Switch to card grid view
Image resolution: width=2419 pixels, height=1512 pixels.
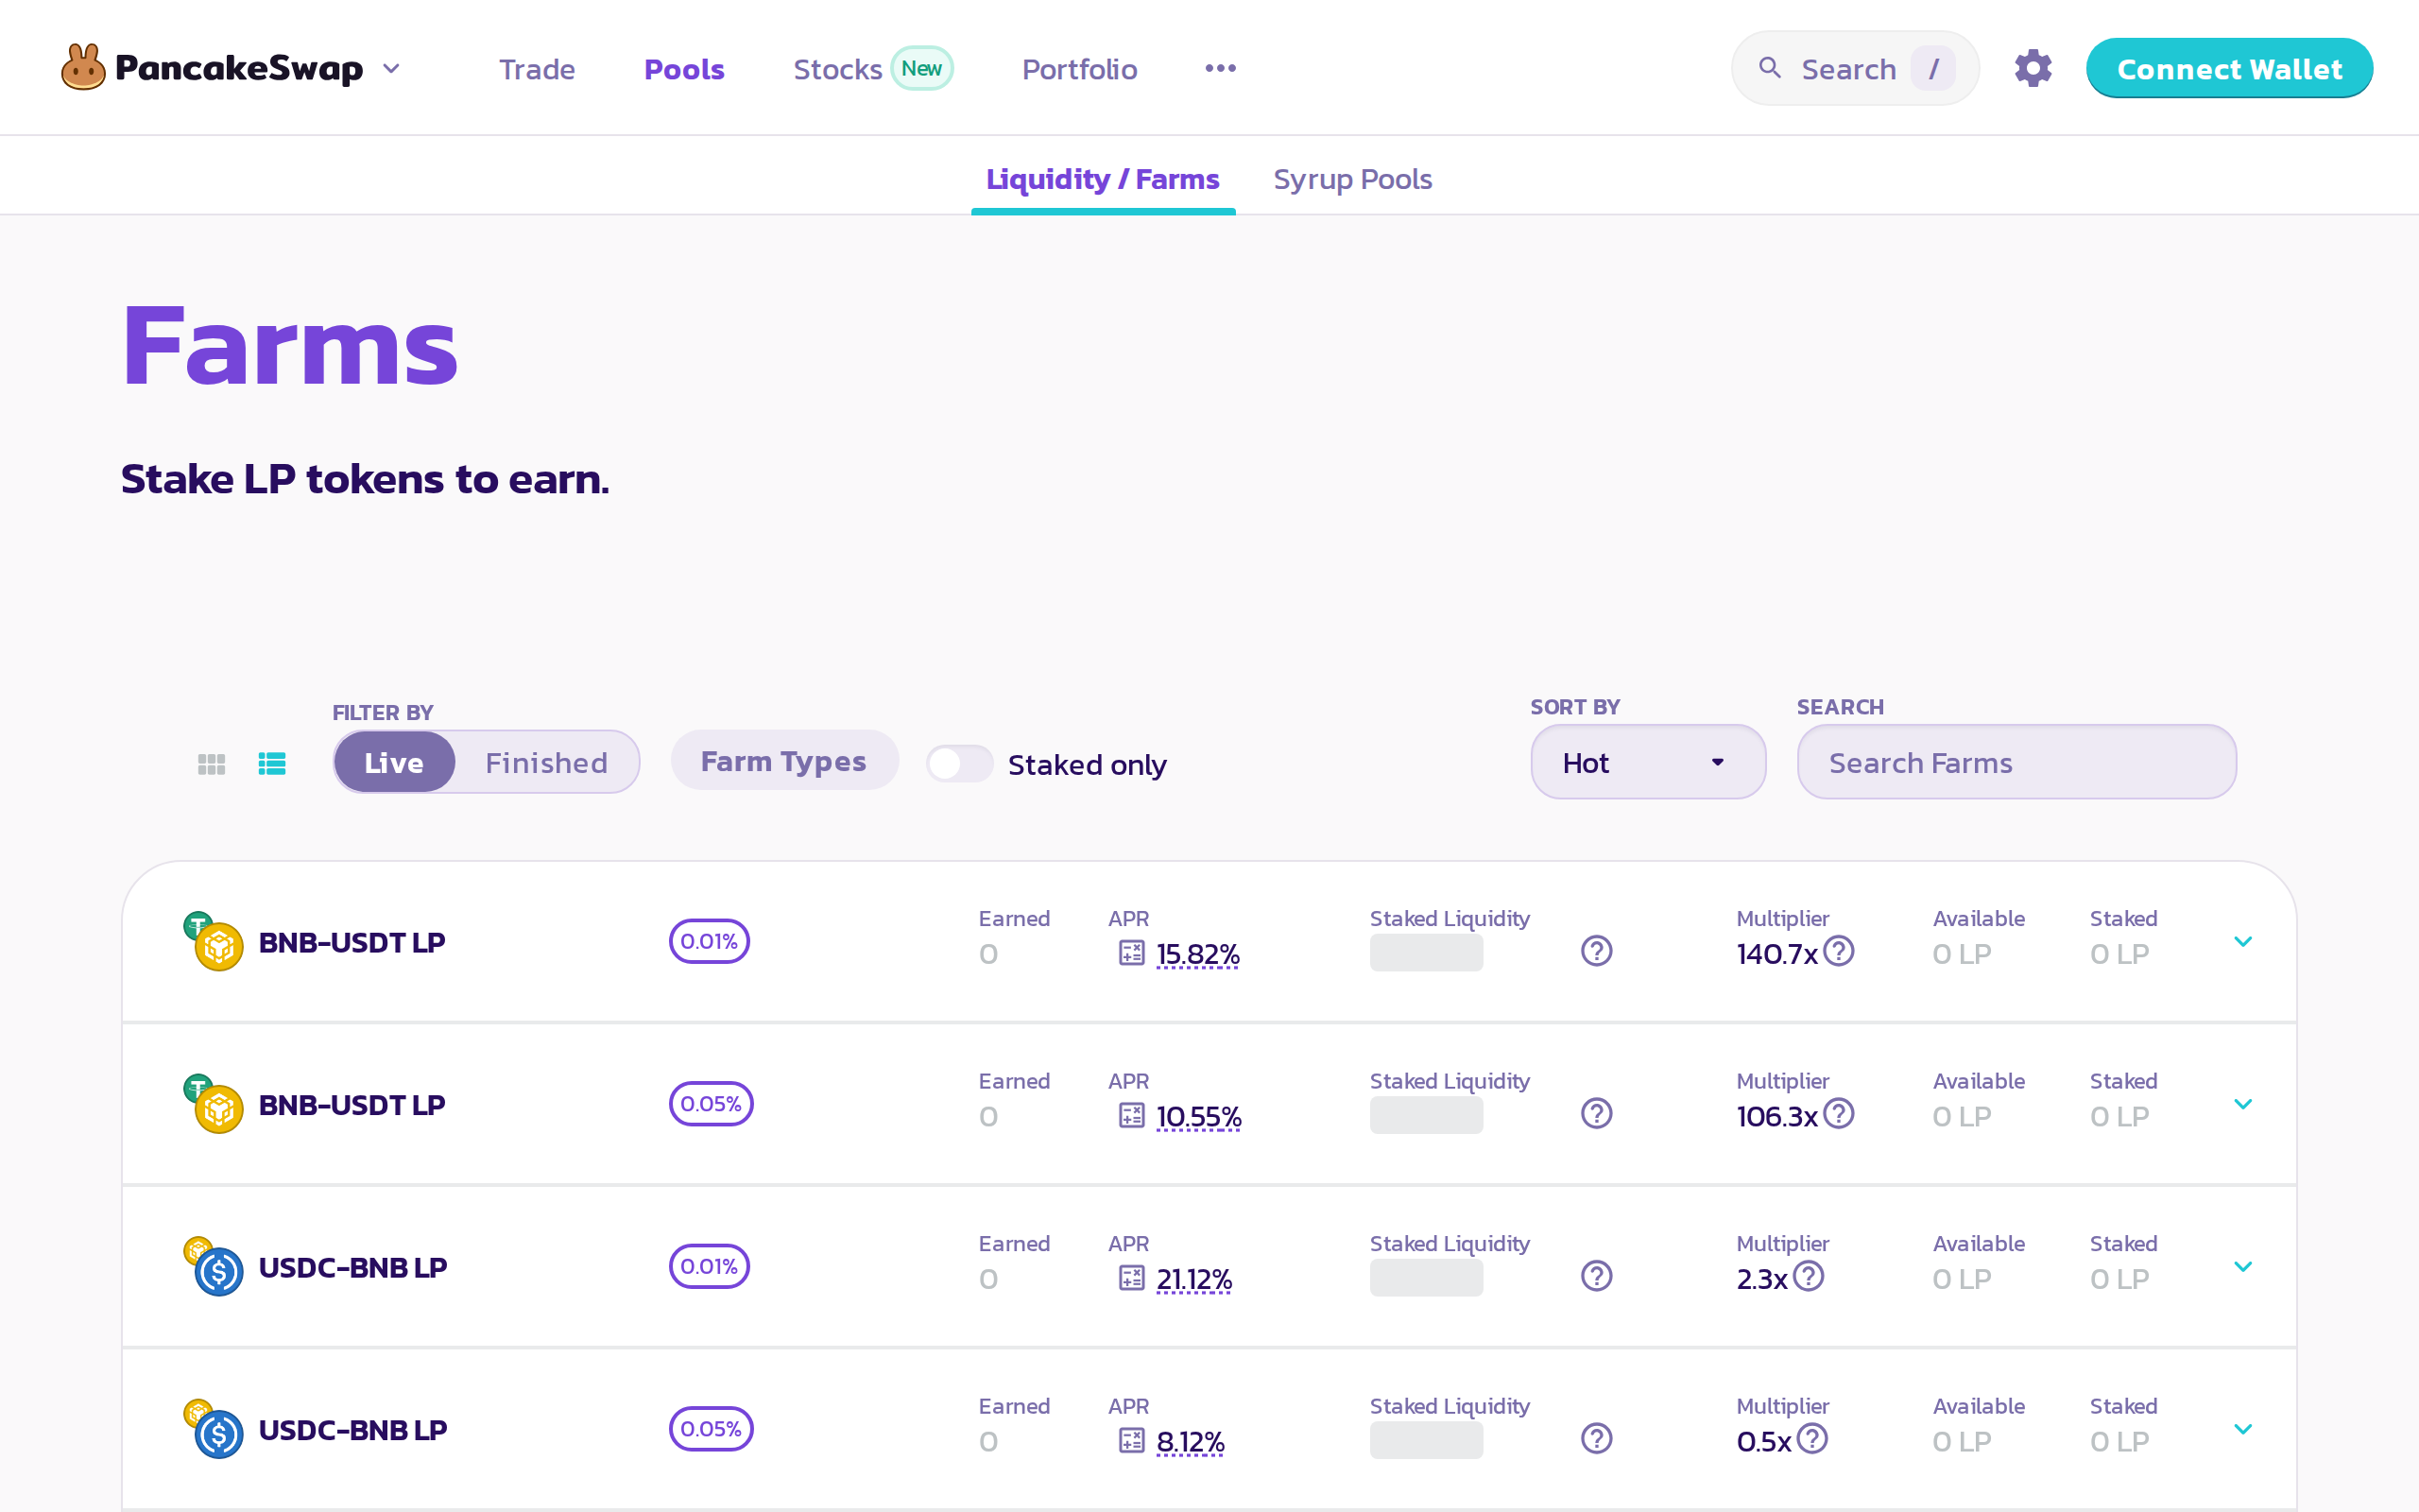coord(211,764)
